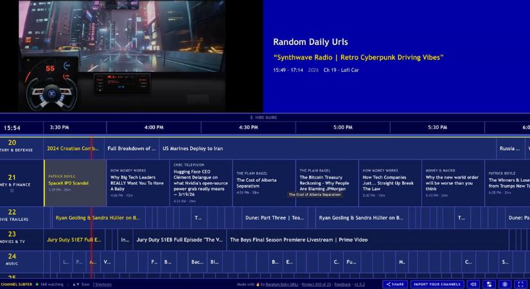Viewport: 530px width, 289px height.
Task: Click the info circle icon
Action: point(505,284)
